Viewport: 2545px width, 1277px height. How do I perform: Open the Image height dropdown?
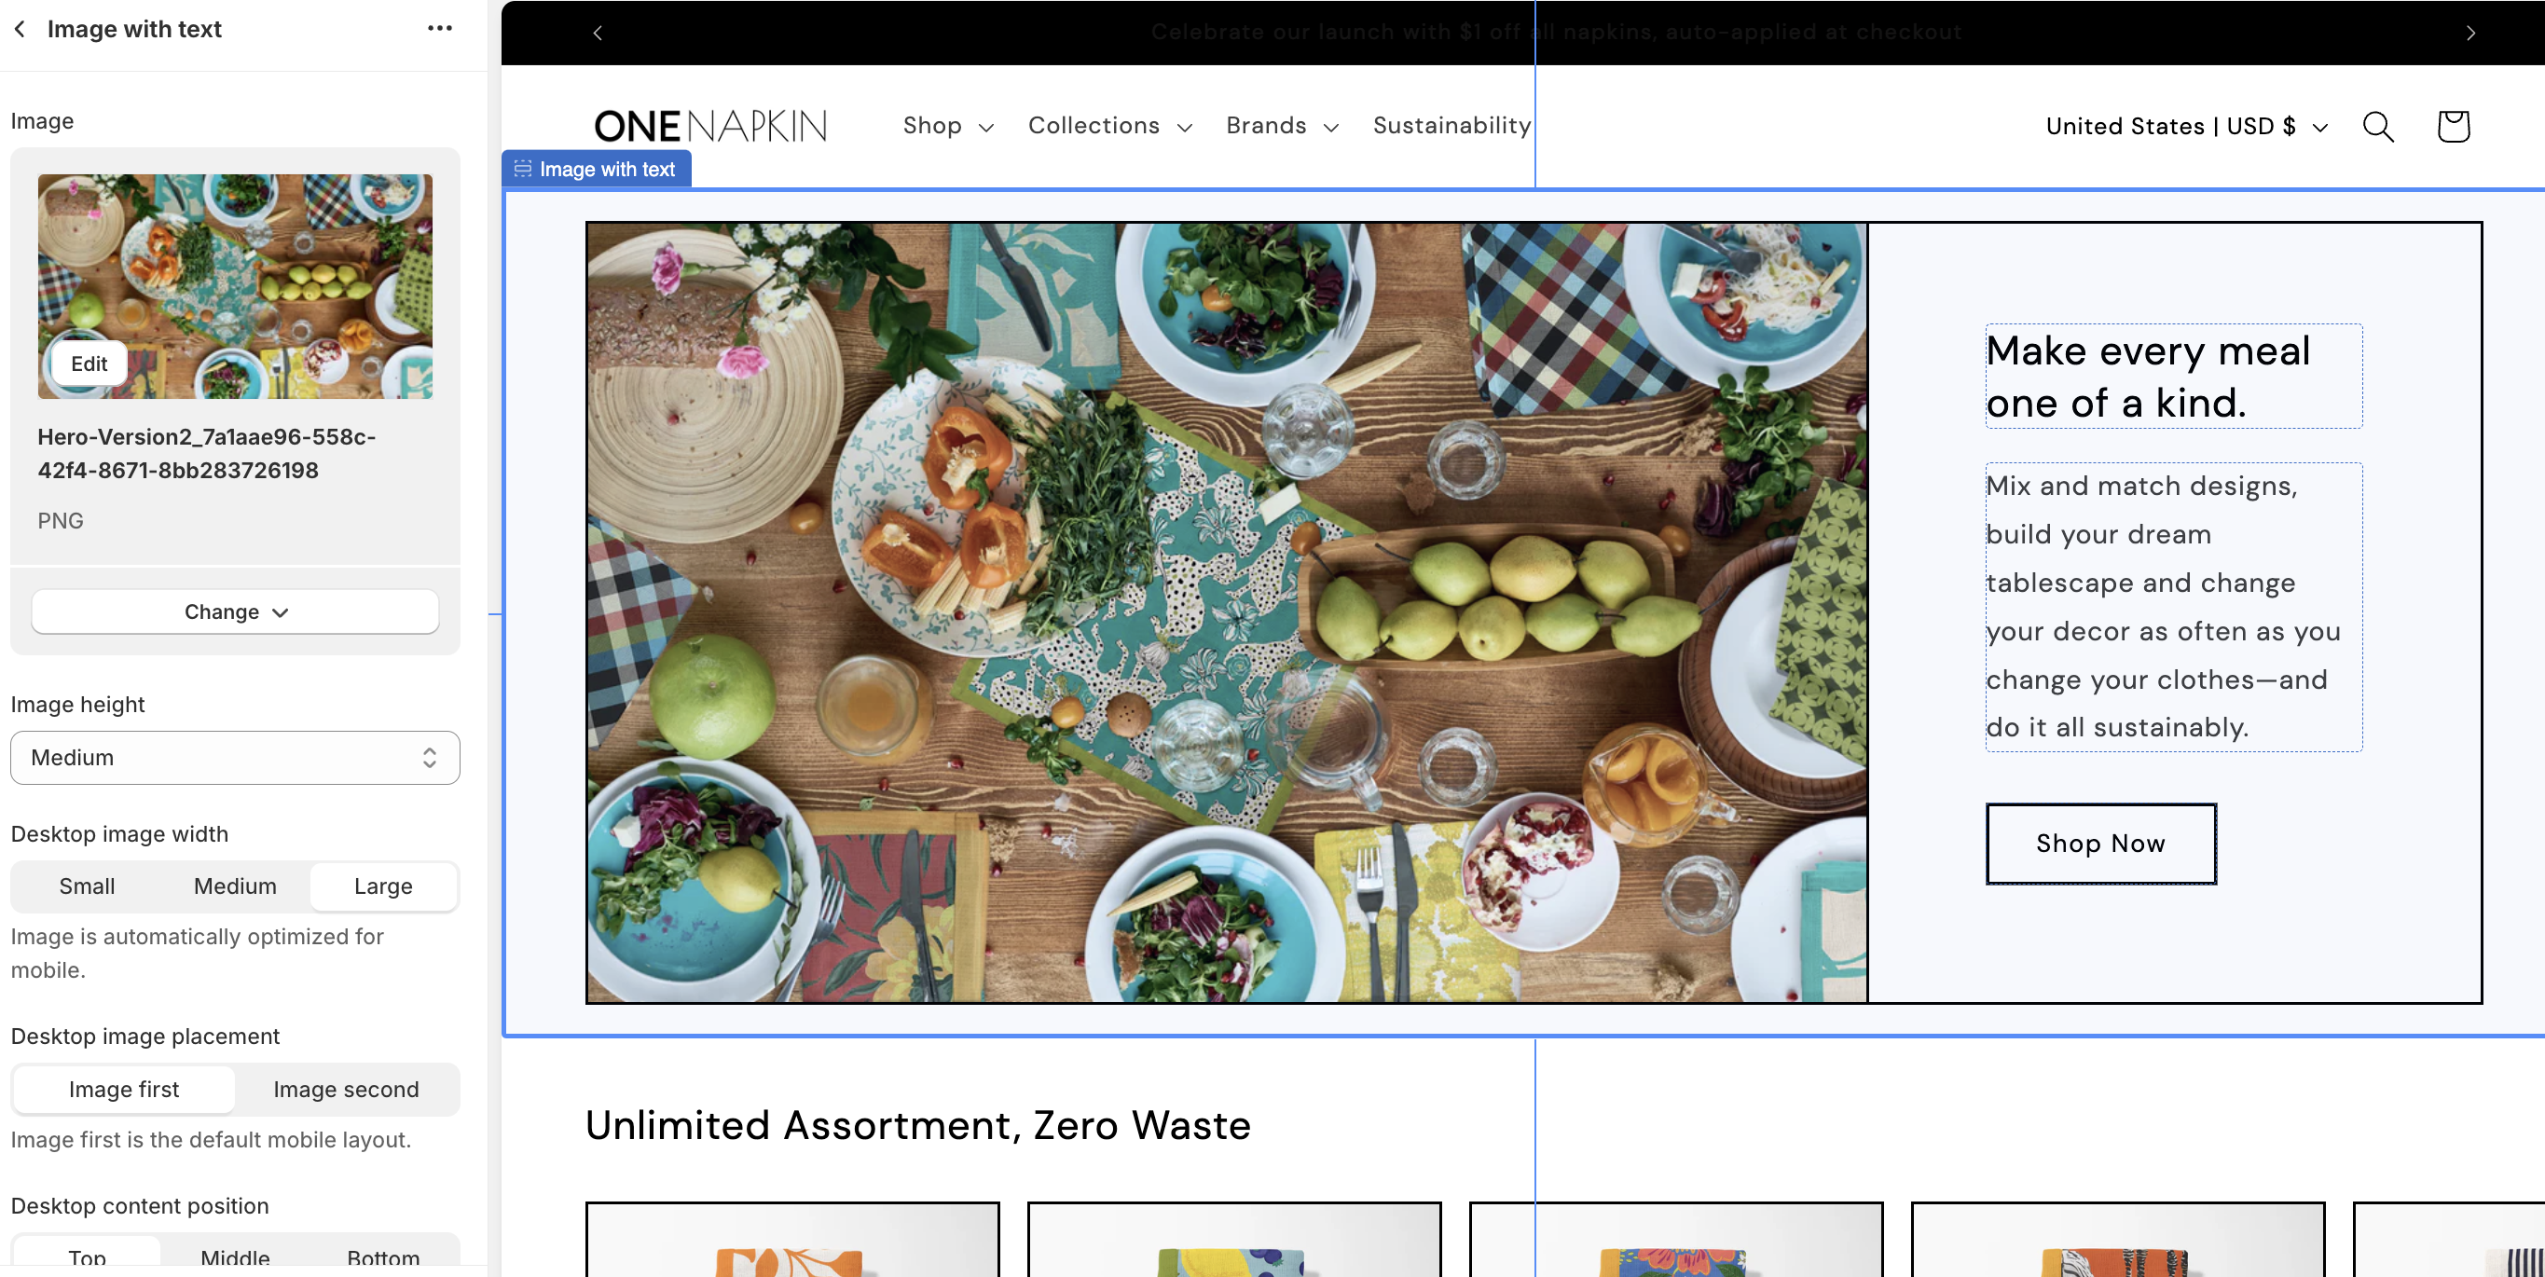[235, 758]
